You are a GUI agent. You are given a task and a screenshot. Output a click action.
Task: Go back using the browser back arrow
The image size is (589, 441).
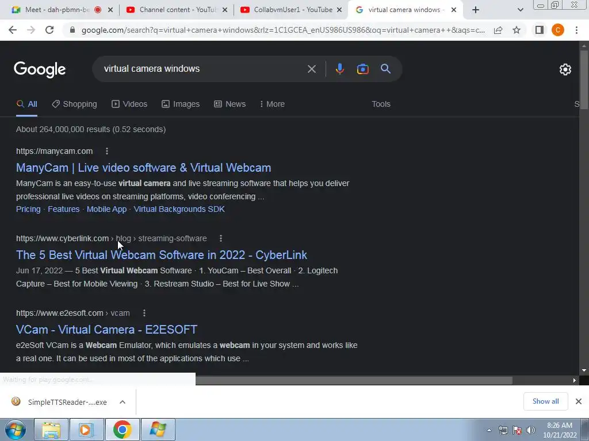[13, 30]
